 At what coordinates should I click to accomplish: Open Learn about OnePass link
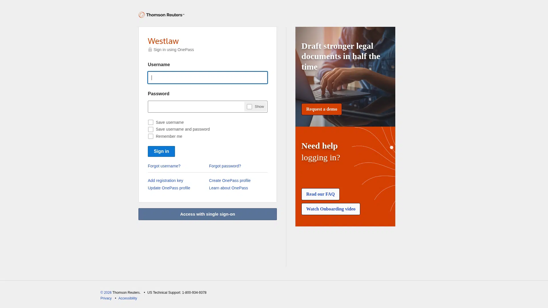(x=228, y=188)
